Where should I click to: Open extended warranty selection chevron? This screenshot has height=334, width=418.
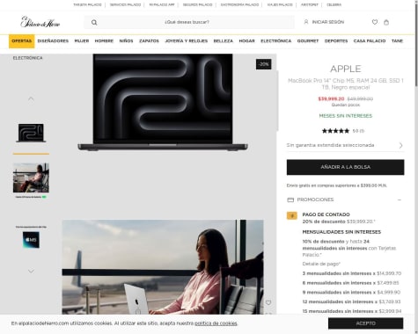pyautogui.click(x=400, y=145)
